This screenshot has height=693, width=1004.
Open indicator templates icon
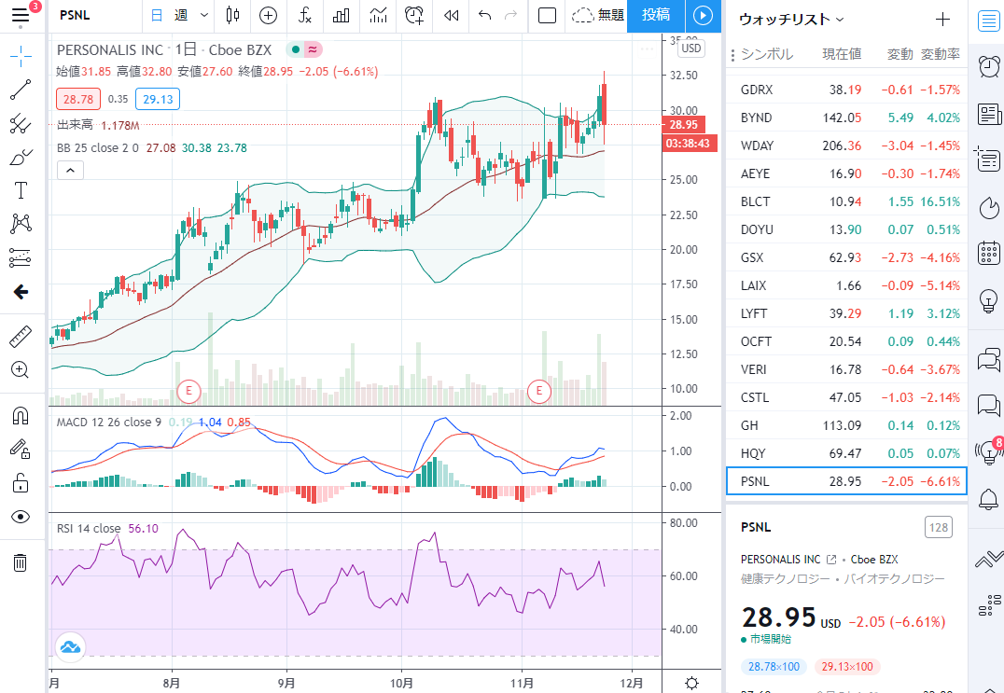coord(379,15)
